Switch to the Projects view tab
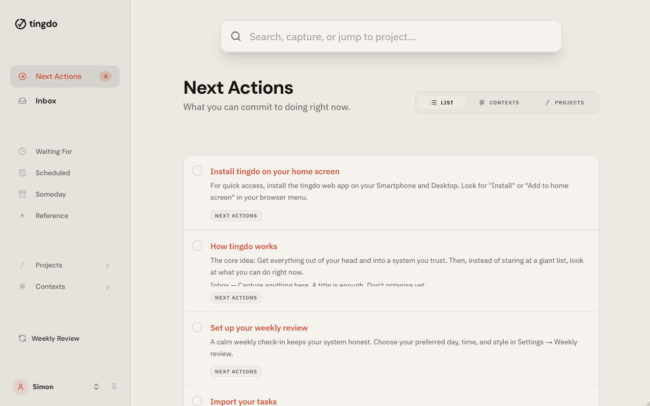The image size is (650, 406). pyautogui.click(x=564, y=102)
